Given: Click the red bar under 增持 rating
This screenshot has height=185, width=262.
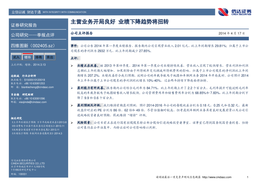Looking at the screenshot, I should coord(28,54).
